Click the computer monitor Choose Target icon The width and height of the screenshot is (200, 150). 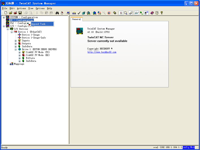[68, 13]
